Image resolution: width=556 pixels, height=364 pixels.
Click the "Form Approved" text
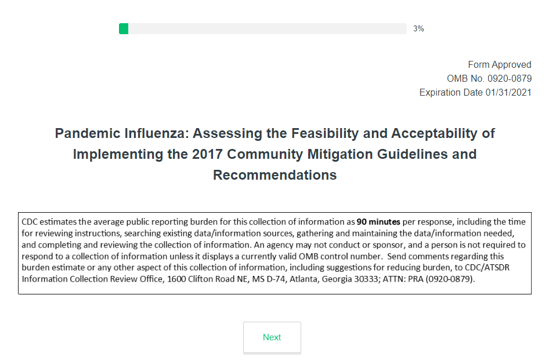point(499,65)
